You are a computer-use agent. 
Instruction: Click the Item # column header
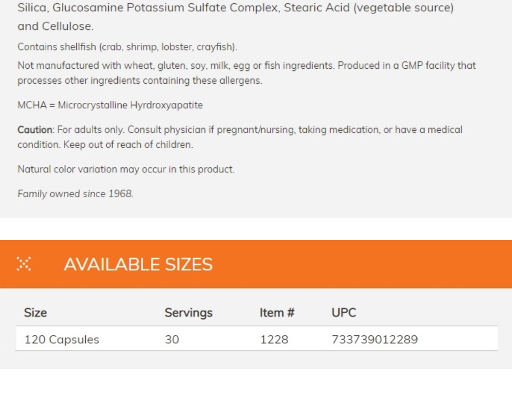(277, 312)
